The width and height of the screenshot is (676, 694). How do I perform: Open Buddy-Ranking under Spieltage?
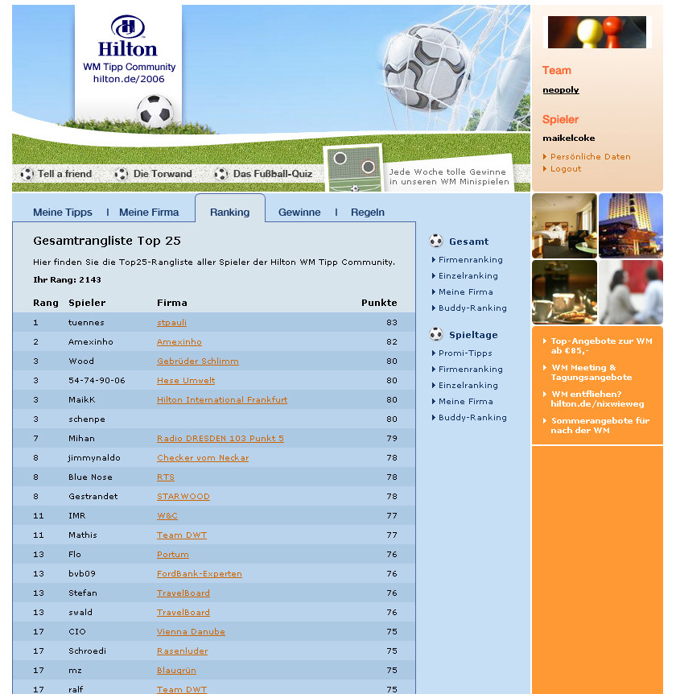pos(472,417)
